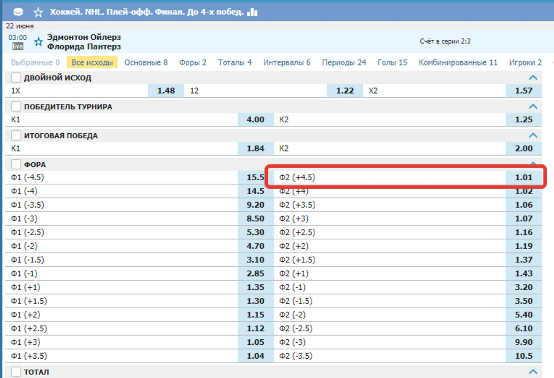
Task: Tick the ТОТАЛ checkbox
Action: (16, 372)
